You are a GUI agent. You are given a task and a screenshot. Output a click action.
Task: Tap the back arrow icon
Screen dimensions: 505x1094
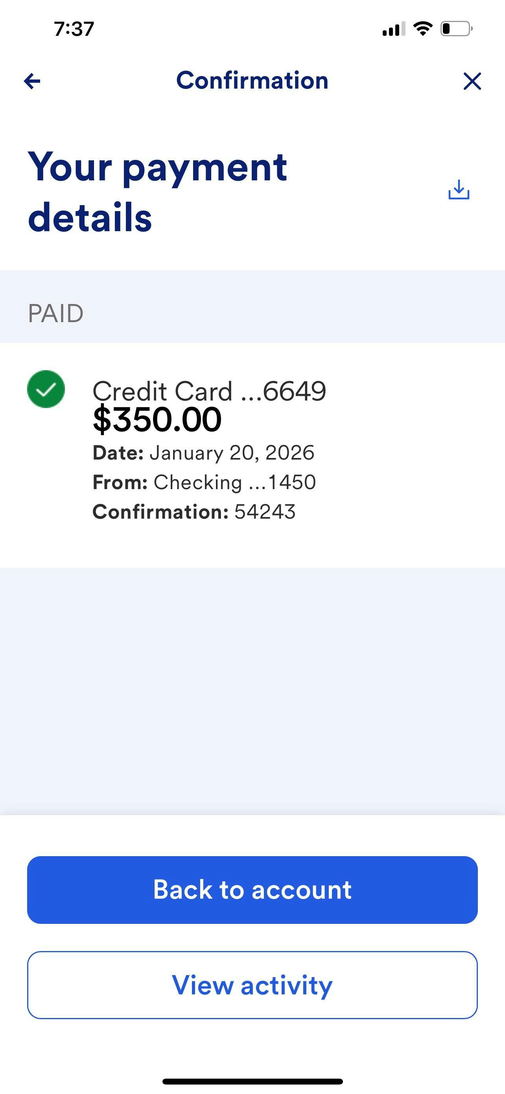point(32,81)
